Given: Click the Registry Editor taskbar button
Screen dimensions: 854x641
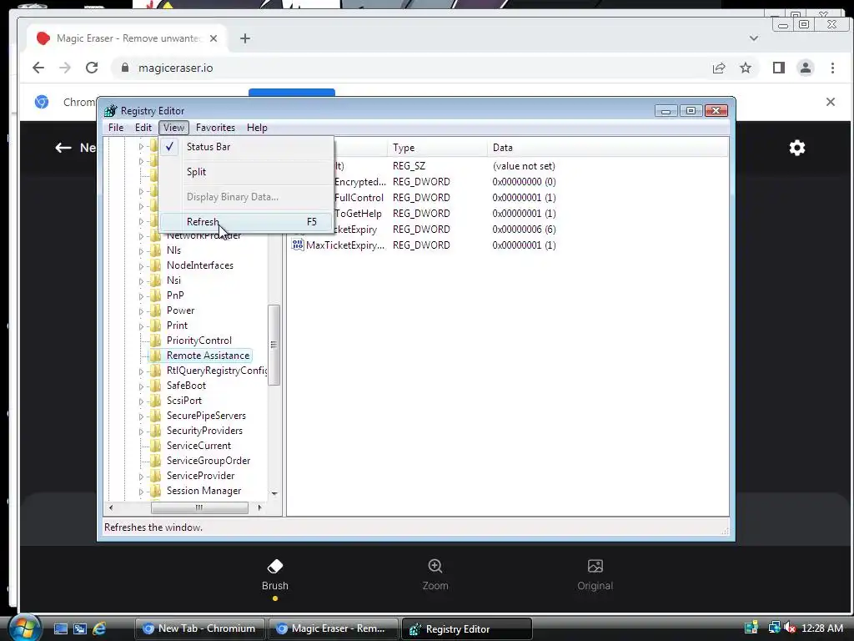Looking at the screenshot, I should tap(466, 628).
